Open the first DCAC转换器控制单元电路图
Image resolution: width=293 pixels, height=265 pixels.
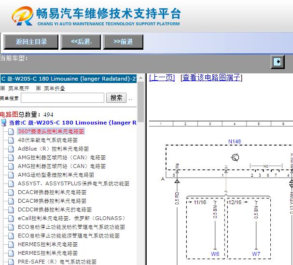[52, 192]
